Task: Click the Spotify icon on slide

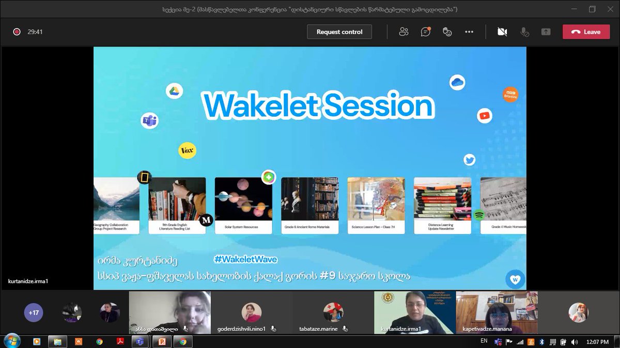Action: (479, 215)
